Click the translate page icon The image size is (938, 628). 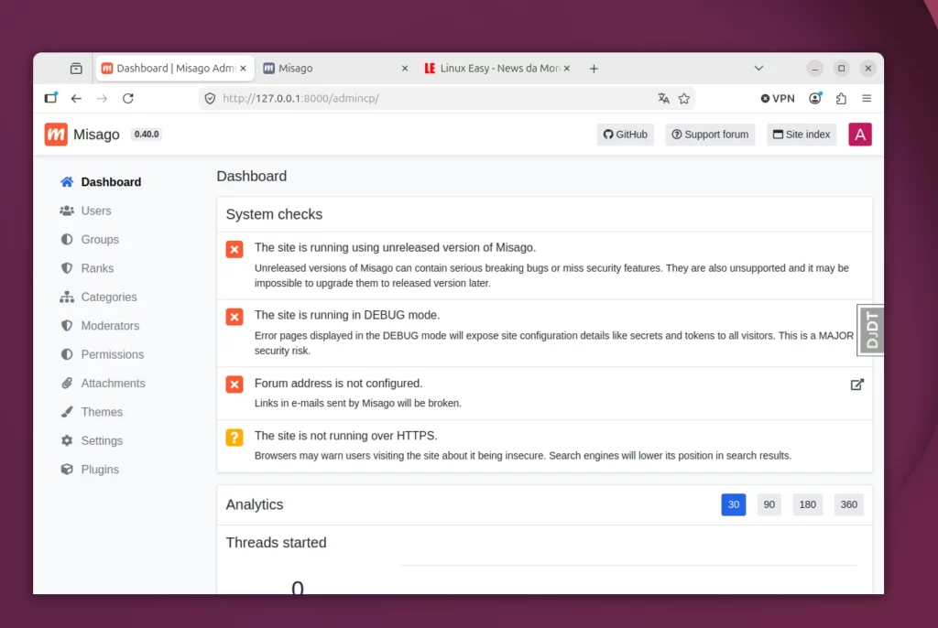click(663, 98)
